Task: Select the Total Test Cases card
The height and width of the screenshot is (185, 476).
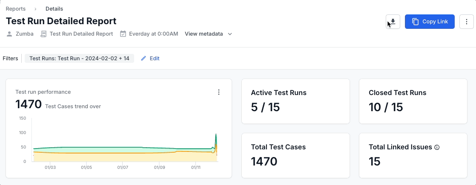Action: coord(295,155)
